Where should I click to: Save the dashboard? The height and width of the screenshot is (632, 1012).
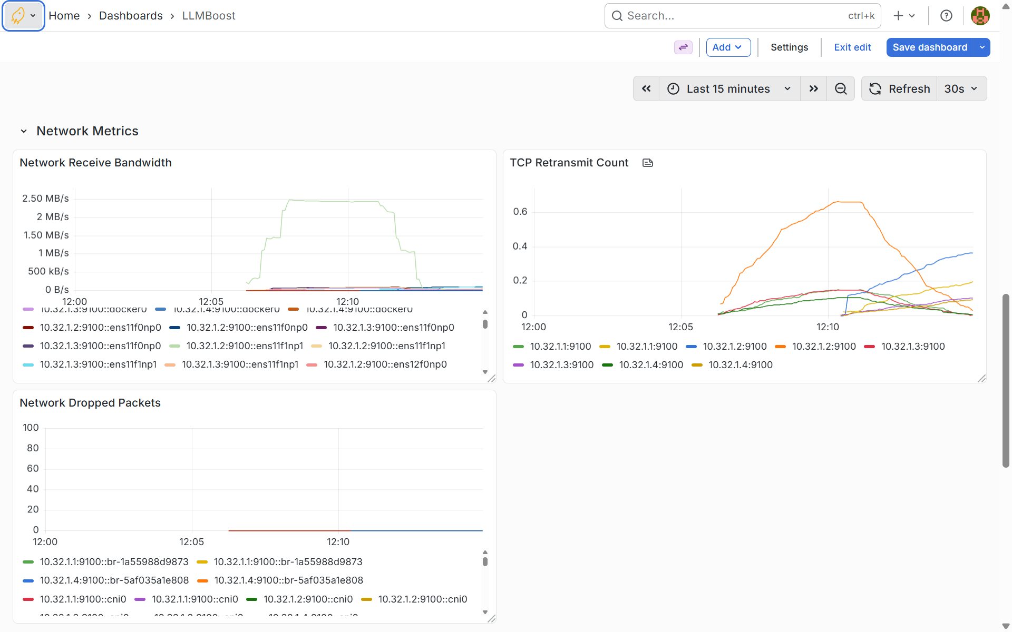tap(929, 47)
